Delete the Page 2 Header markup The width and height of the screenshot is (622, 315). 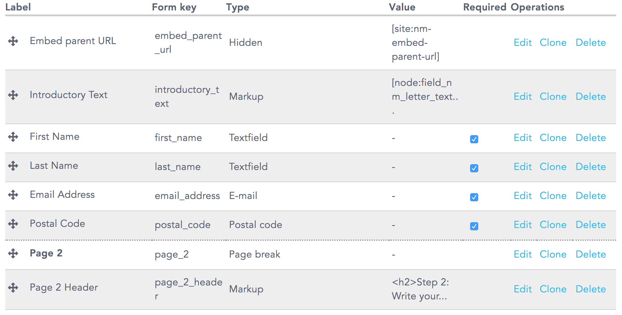click(591, 289)
